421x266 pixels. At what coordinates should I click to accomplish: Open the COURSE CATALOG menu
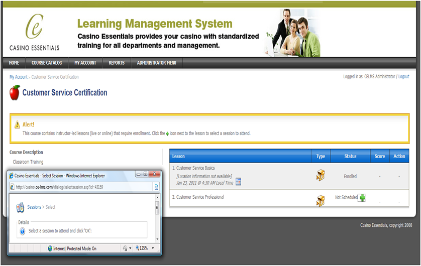(47, 63)
